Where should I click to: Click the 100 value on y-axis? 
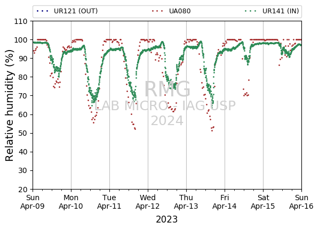(21, 40)
